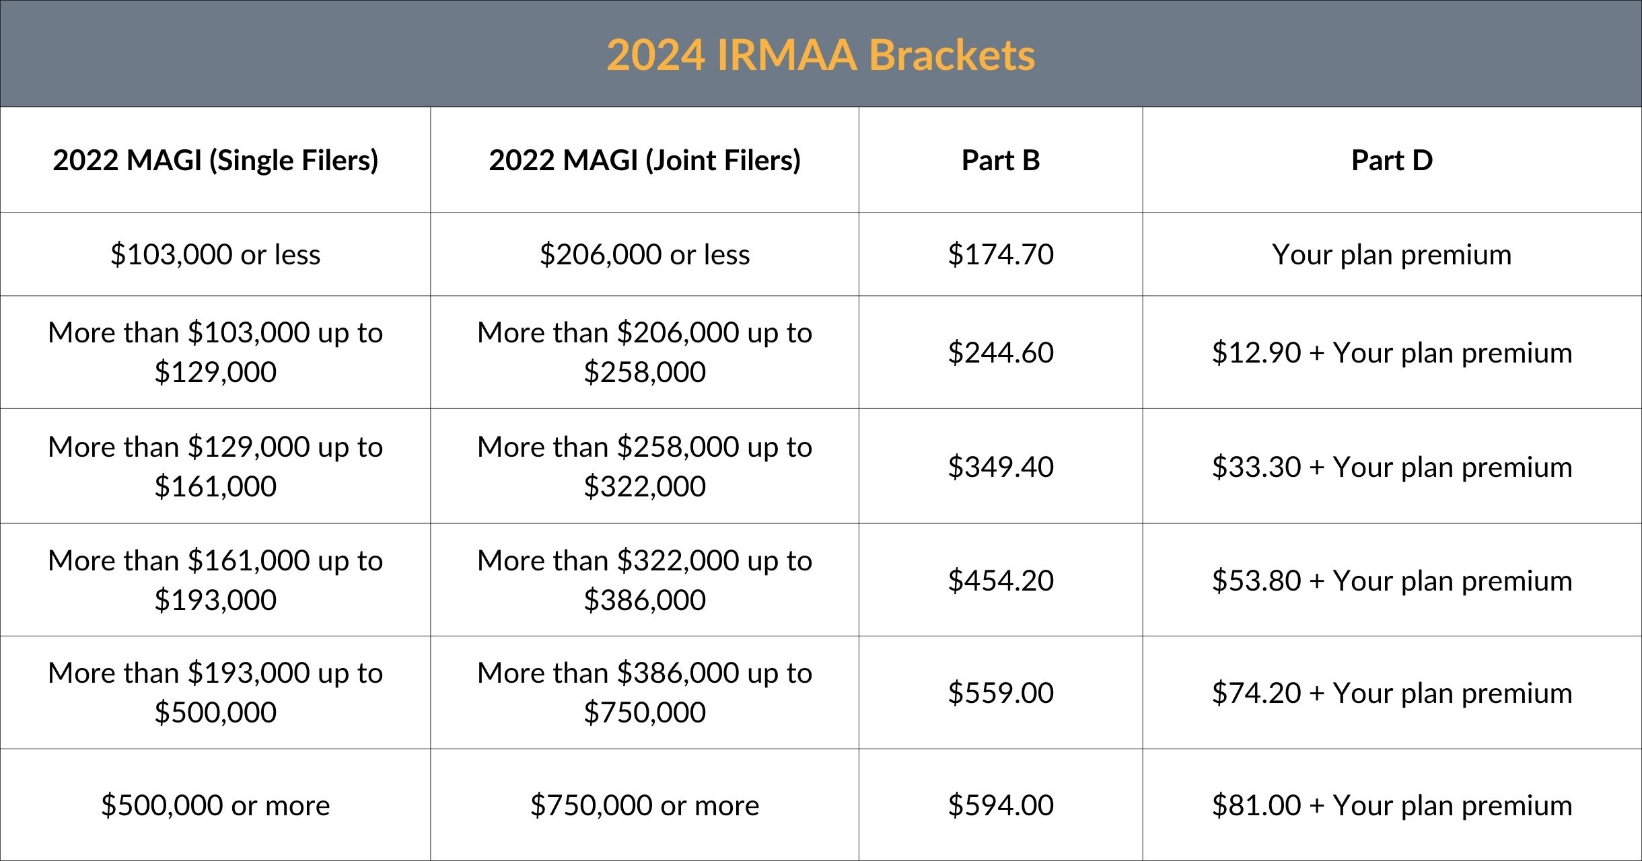
Task: Select the "2022 MAGI (Single Filers)" column header
Action: click(215, 160)
